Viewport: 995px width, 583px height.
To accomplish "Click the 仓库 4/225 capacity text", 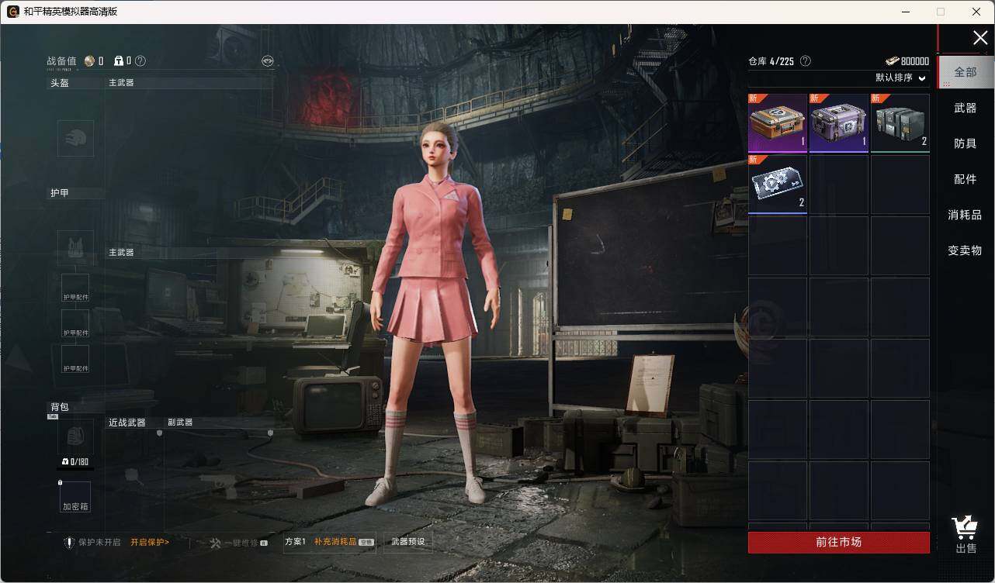I will coord(771,61).
